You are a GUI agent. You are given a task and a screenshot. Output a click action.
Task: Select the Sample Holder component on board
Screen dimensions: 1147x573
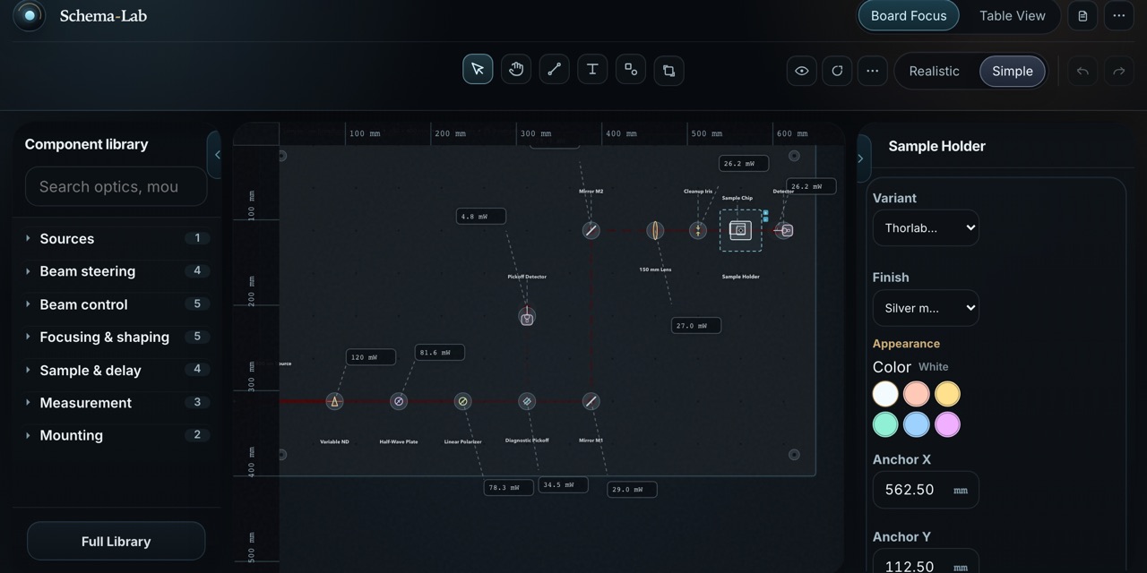[x=740, y=230]
